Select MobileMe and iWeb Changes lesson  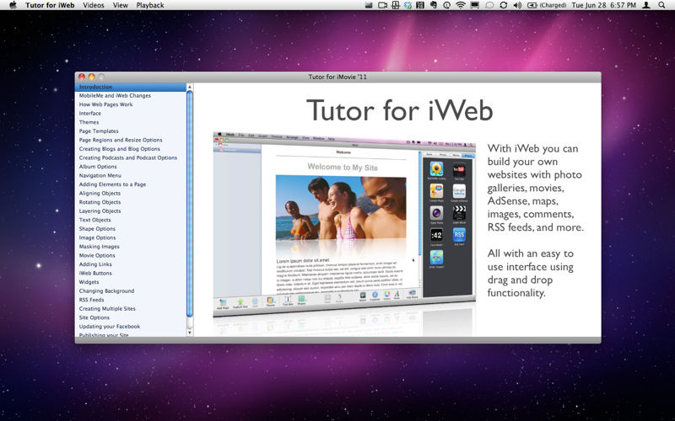pyautogui.click(x=115, y=96)
